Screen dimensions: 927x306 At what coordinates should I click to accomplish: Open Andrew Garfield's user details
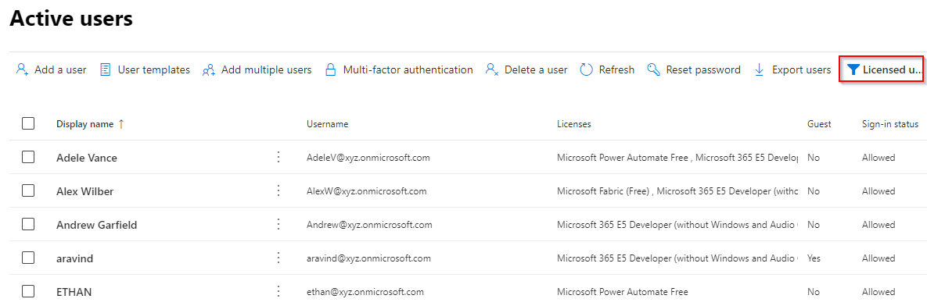97,226
